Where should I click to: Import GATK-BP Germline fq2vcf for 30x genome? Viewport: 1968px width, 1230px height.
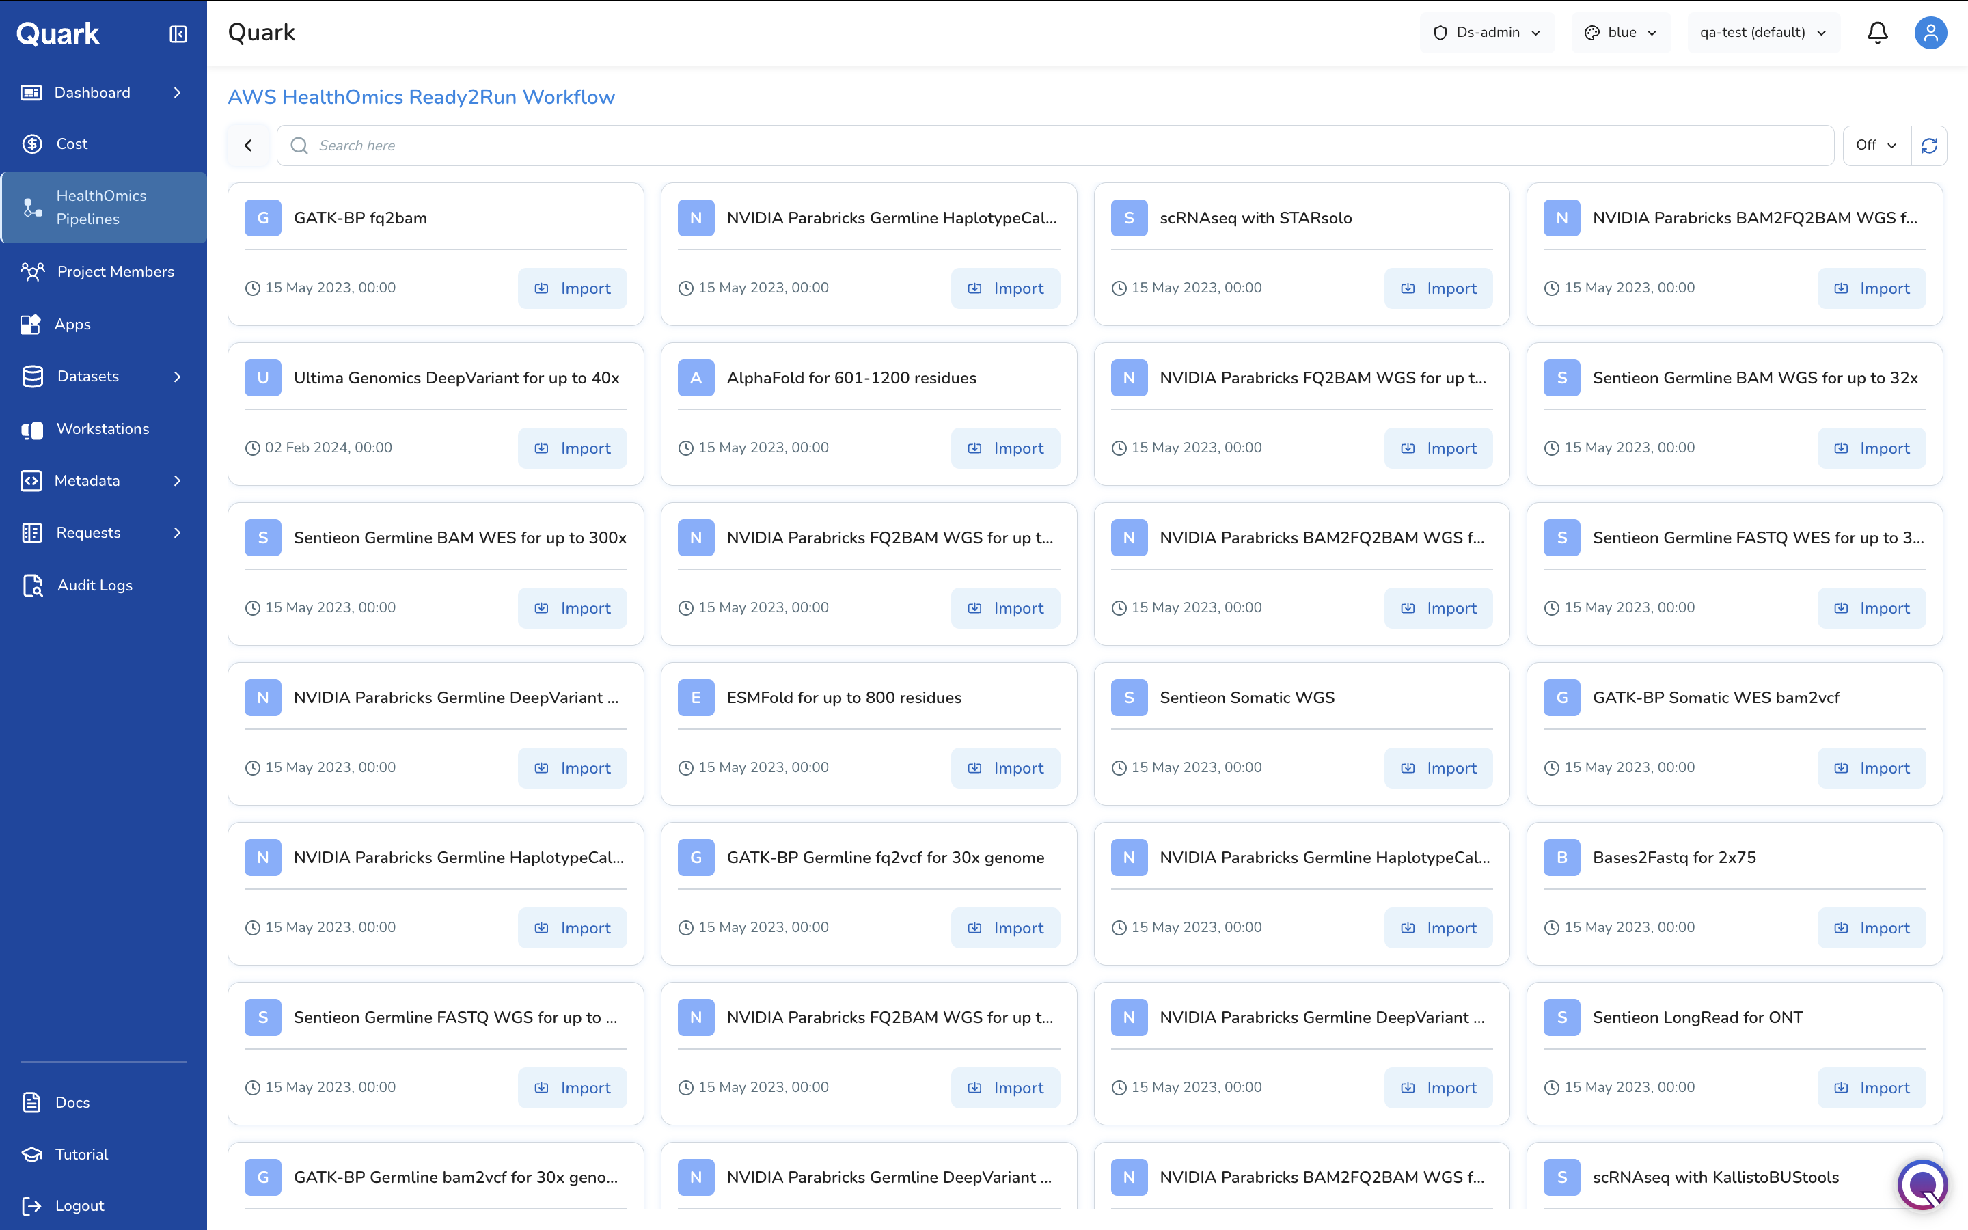pos(1005,927)
